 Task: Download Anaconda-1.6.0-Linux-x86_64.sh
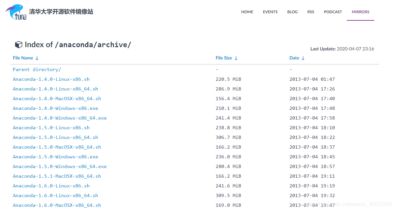coord(55,195)
